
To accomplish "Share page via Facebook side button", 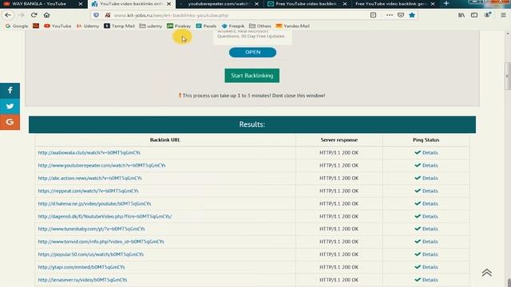I will 10,90.
